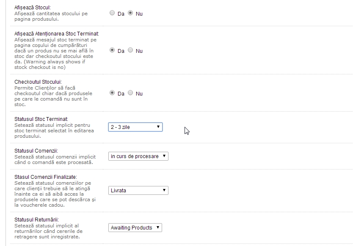This screenshot has width=353, height=246.
Task: Enable Da for Checkoutul Stocului
Action: 112,93
